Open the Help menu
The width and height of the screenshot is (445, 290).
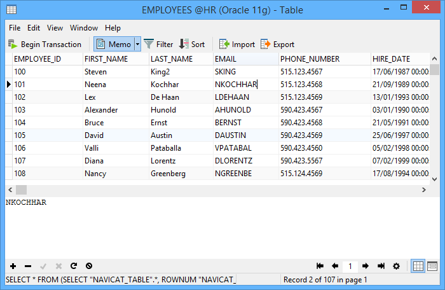(113, 28)
